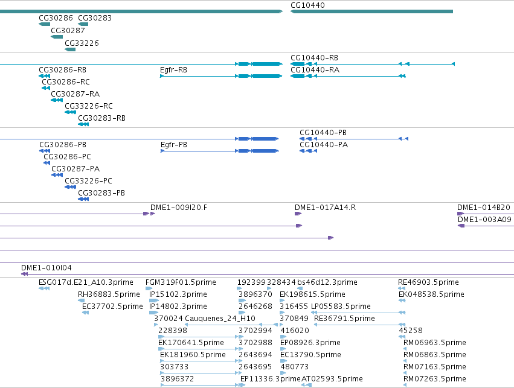Viewport: 514px width, 388px height.
Task: Select the CG33226 gene label
Action: [x=82, y=43]
